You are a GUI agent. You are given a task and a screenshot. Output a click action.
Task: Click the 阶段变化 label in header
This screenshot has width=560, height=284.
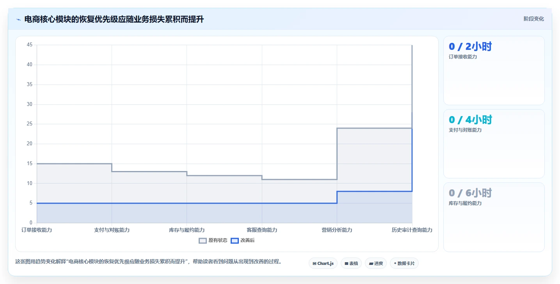click(533, 19)
